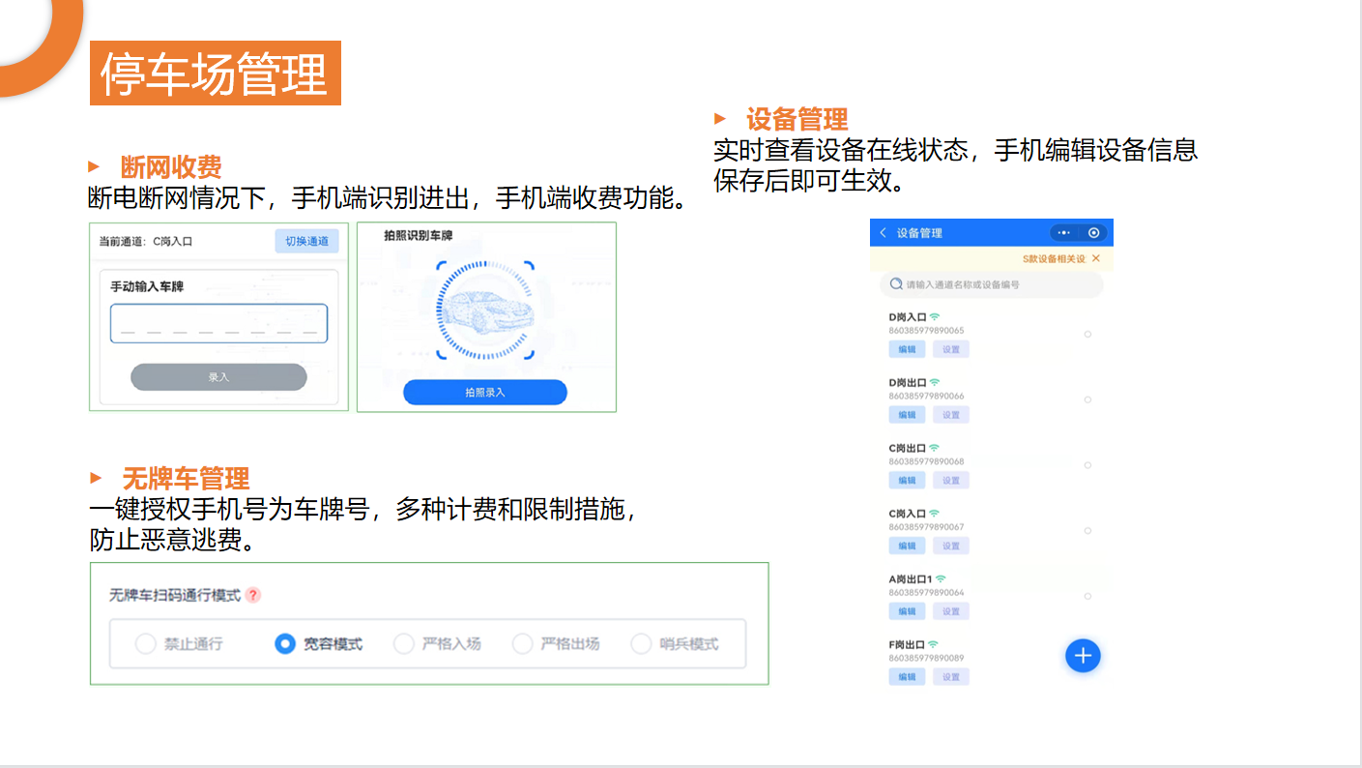Click the 无牌车管理 orange heading

[186, 479]
